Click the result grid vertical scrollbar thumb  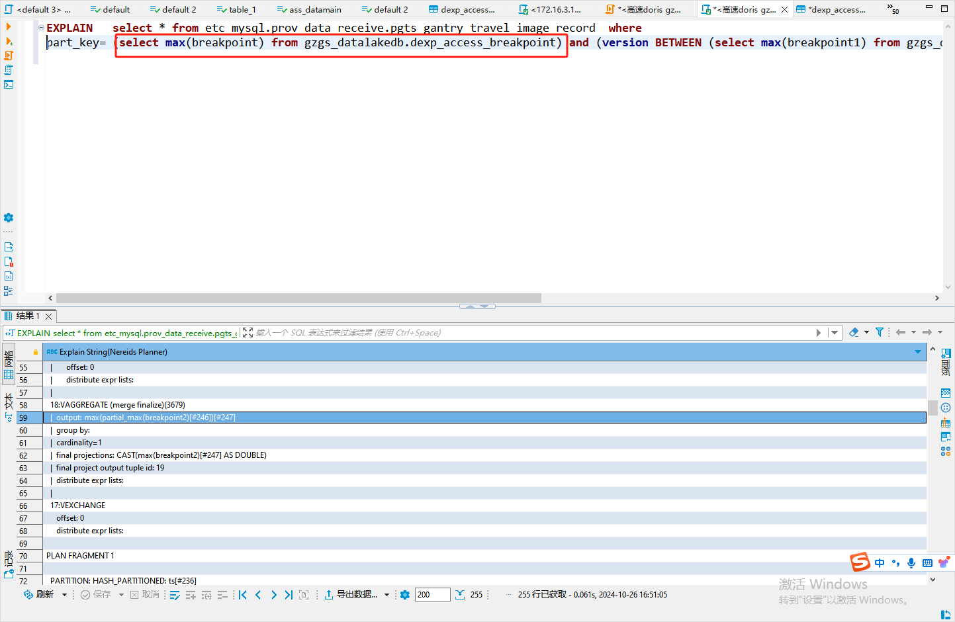pos(932,408)
